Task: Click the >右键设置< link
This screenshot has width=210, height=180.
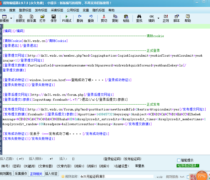Action: pyautogui.click(x=122, y=166)
